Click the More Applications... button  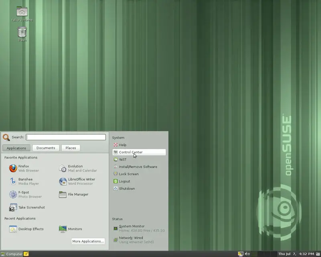point(88,241)
